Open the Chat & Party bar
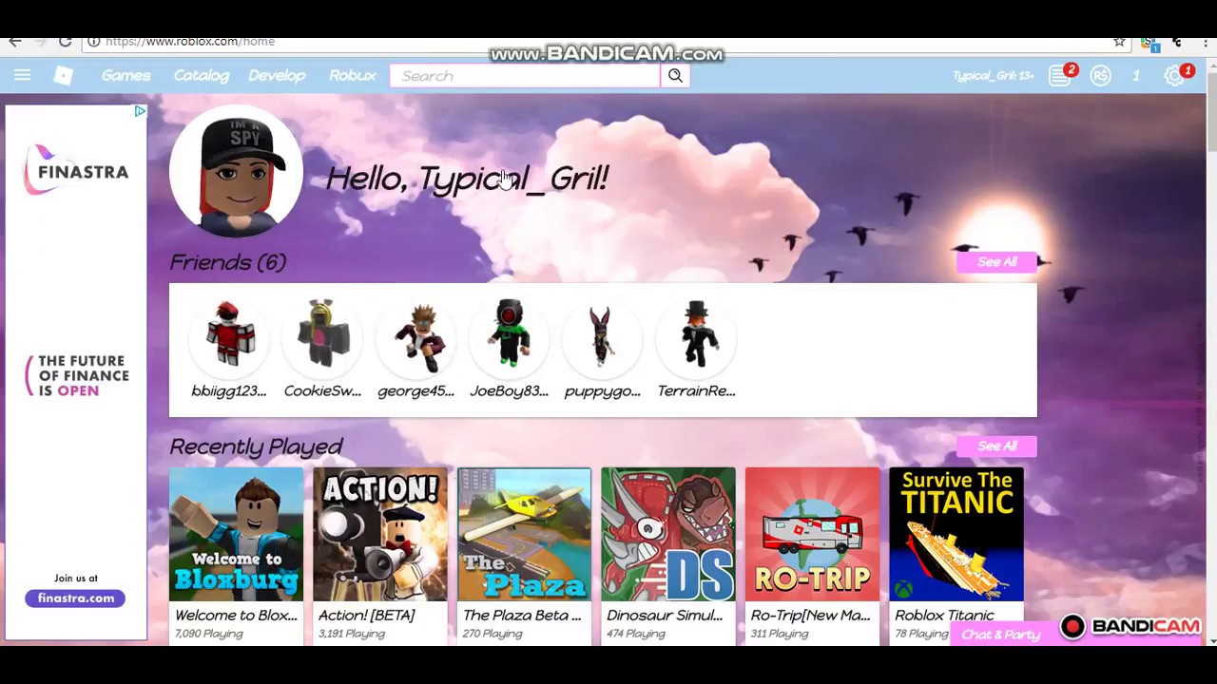The width and height of the screenshot is (1217, 684). pyautogui.click(x=1000, y=635)
